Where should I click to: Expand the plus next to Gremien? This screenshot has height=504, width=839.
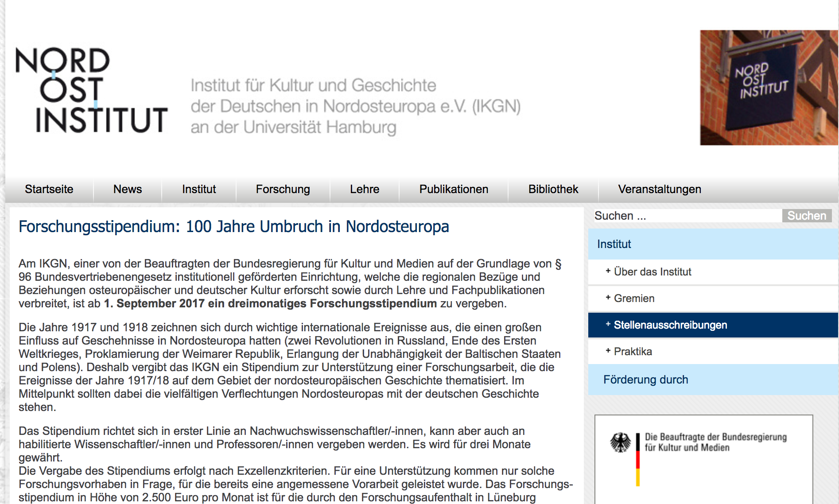click(x=608, y=298)
